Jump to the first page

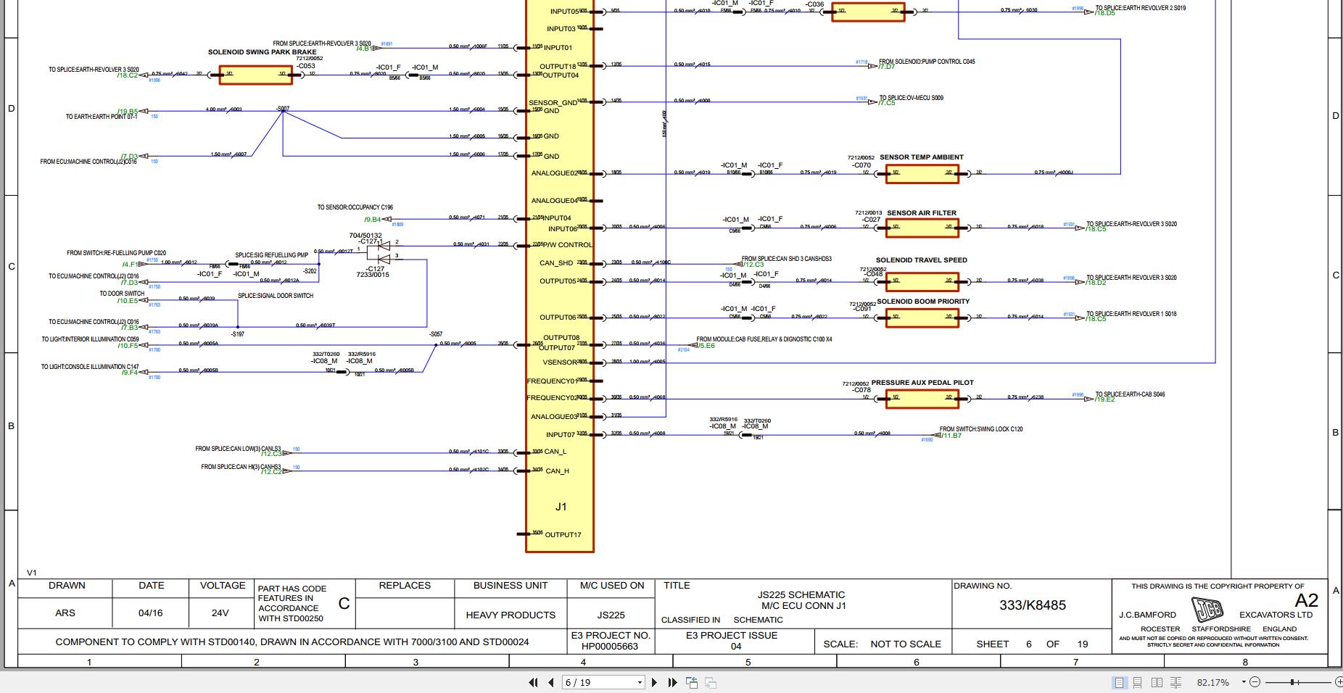click(533, 682)
